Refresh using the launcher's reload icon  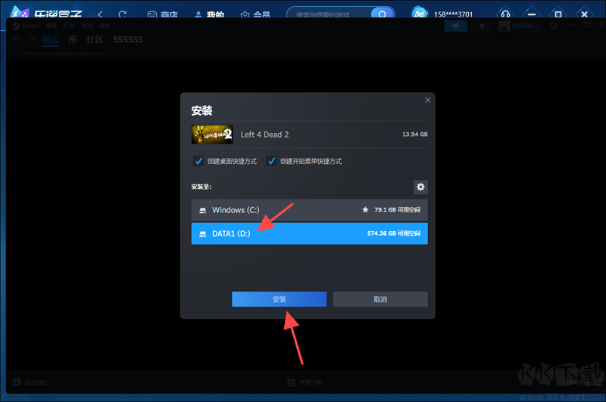pos(123,14)
